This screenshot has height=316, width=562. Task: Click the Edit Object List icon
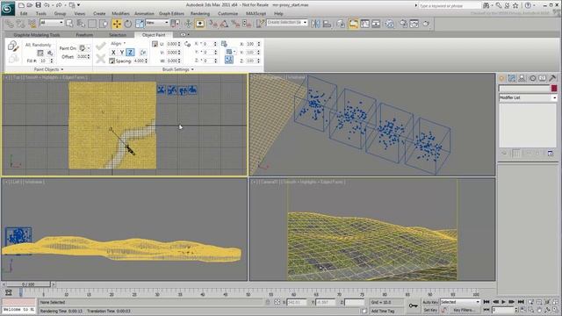[x=40, y=53]
